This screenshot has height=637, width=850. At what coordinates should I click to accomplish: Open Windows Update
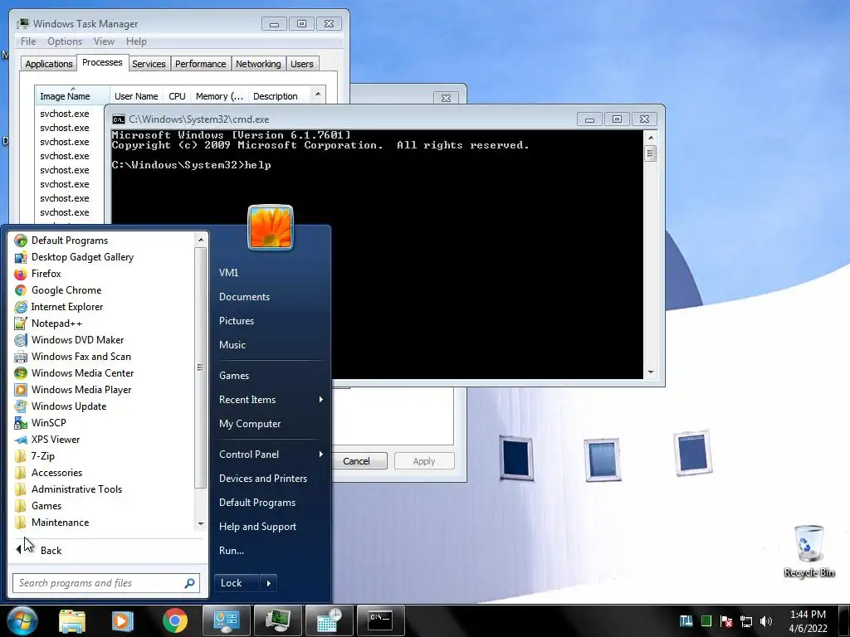(69, 406)
